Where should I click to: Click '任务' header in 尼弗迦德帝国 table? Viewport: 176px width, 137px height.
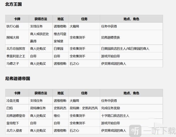click(x=84, y=93)
